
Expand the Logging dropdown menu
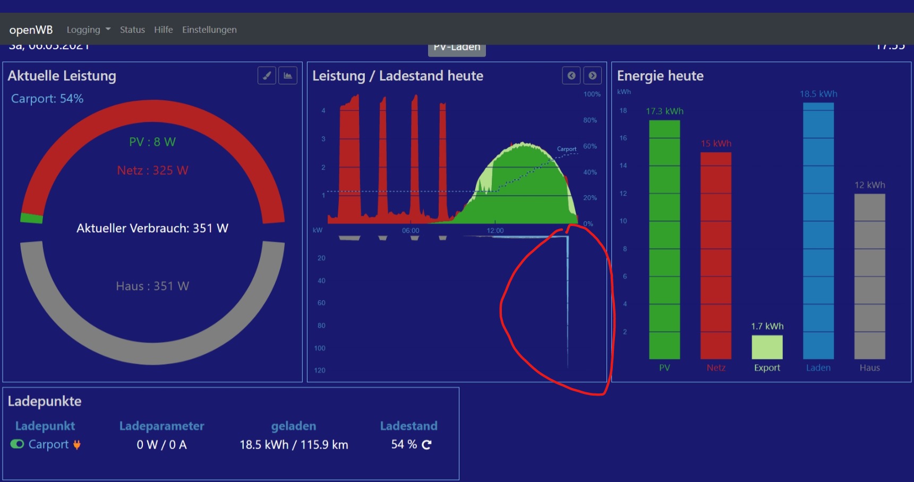click(88, 30)
